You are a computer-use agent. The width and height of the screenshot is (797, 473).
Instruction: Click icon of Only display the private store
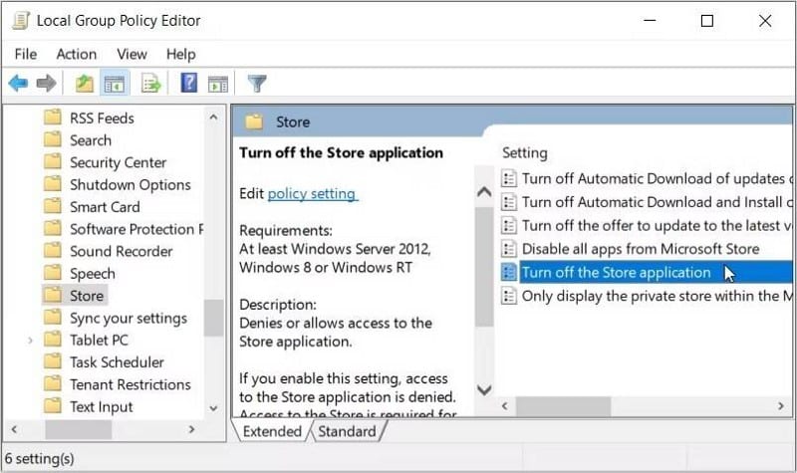click(509, 295)
